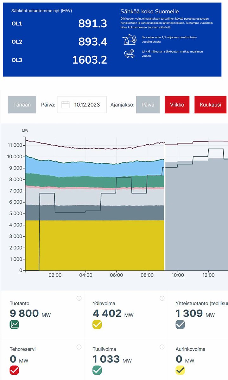Toggle the green Tuotanto chart line checkbox
The image size is (228, 380).
tap(14, 325)
